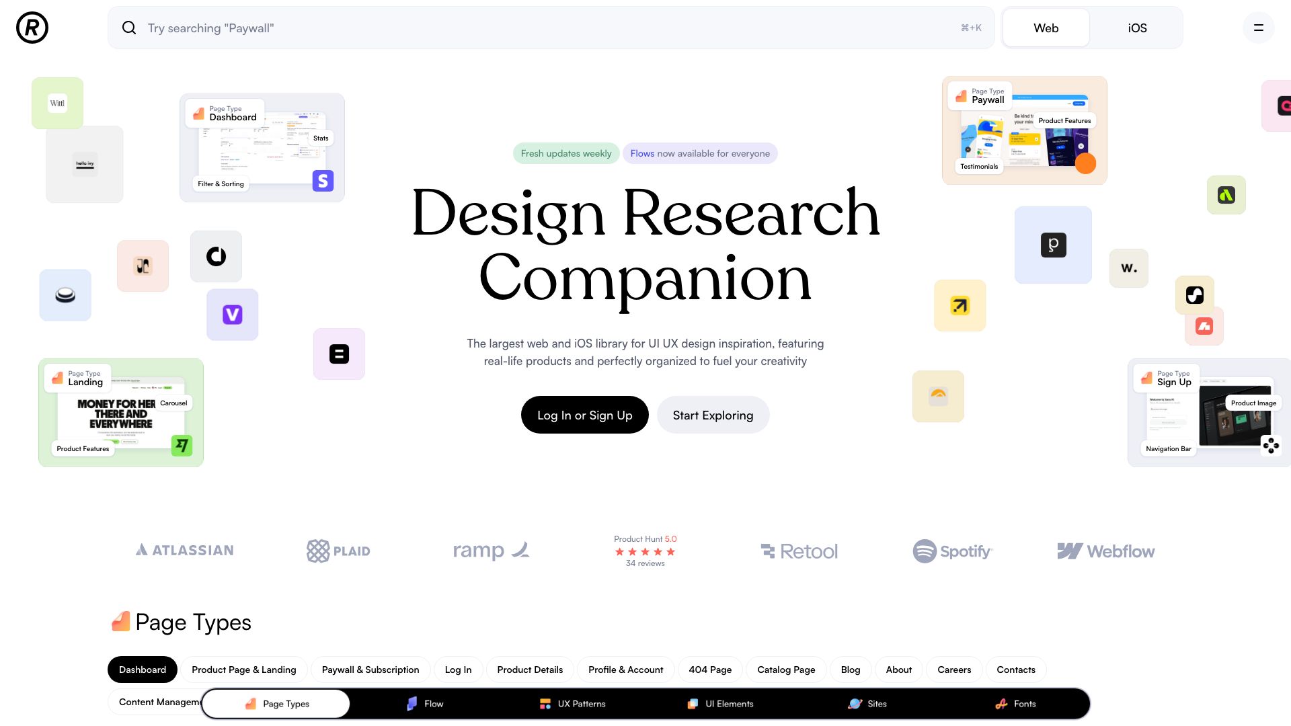
Task: Click the Log In or Sign Up button
Action: [584, 415]
